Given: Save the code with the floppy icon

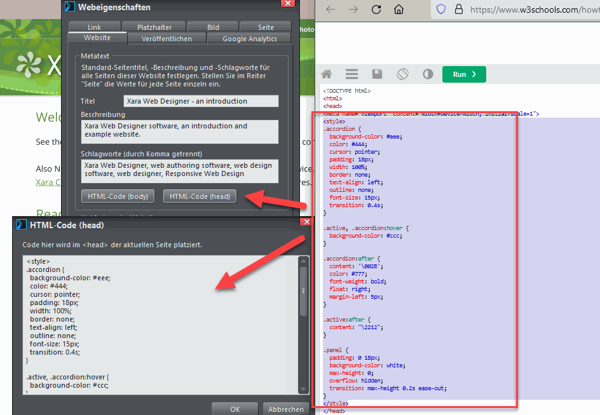Looking at the screenshot, I should tap(378, 74).
